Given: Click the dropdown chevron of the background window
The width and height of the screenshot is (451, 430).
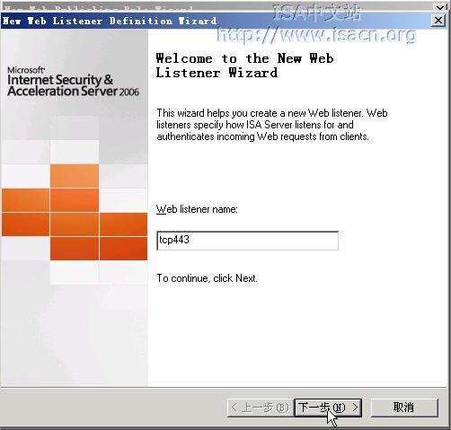Looking at the screenshot, I should click(x=440, y=7).
